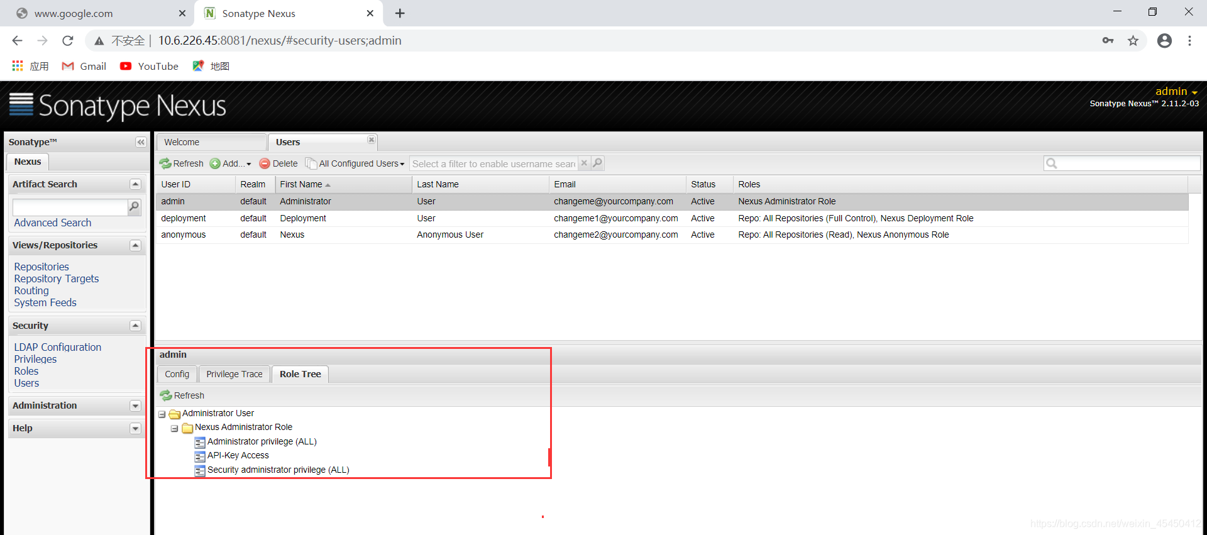
Task: Switch to the Config tab
Action: point(177,374)
